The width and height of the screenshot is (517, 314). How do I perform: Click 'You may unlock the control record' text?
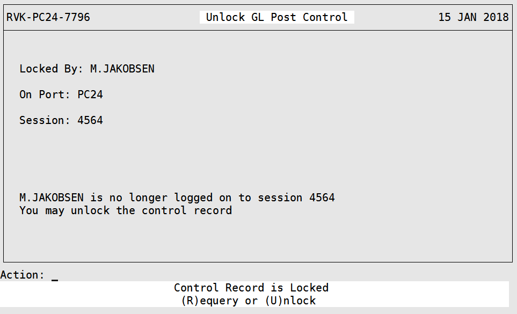click(x=126, y=210)
